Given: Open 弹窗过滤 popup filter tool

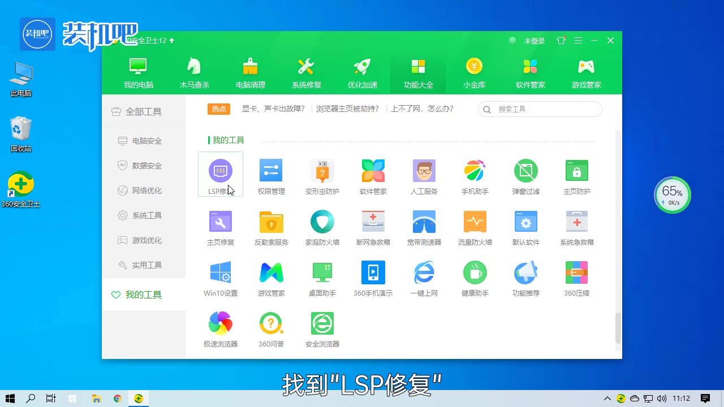Looking at the screenshot, I should pos(525,171).
